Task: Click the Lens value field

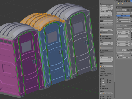Action: [106, 30]
